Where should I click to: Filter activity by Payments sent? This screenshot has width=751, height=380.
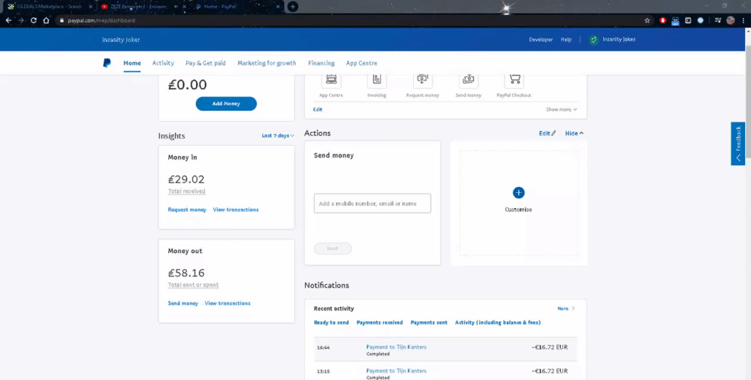click(429, 322)
